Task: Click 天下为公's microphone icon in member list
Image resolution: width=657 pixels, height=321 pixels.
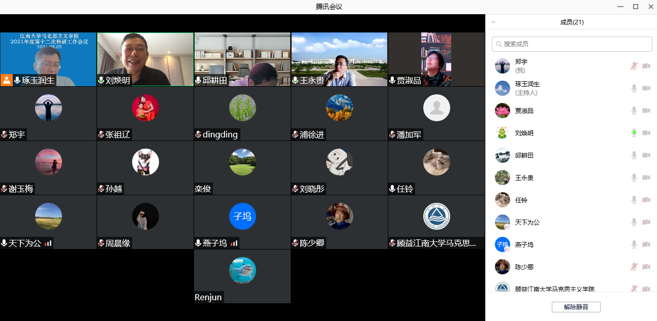Action: tap(634, 222)
